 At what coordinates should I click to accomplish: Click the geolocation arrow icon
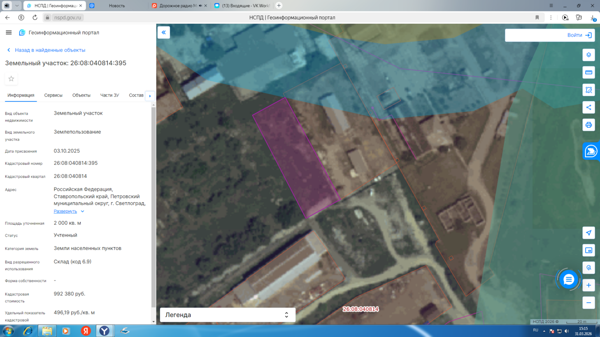click(588, 233)
